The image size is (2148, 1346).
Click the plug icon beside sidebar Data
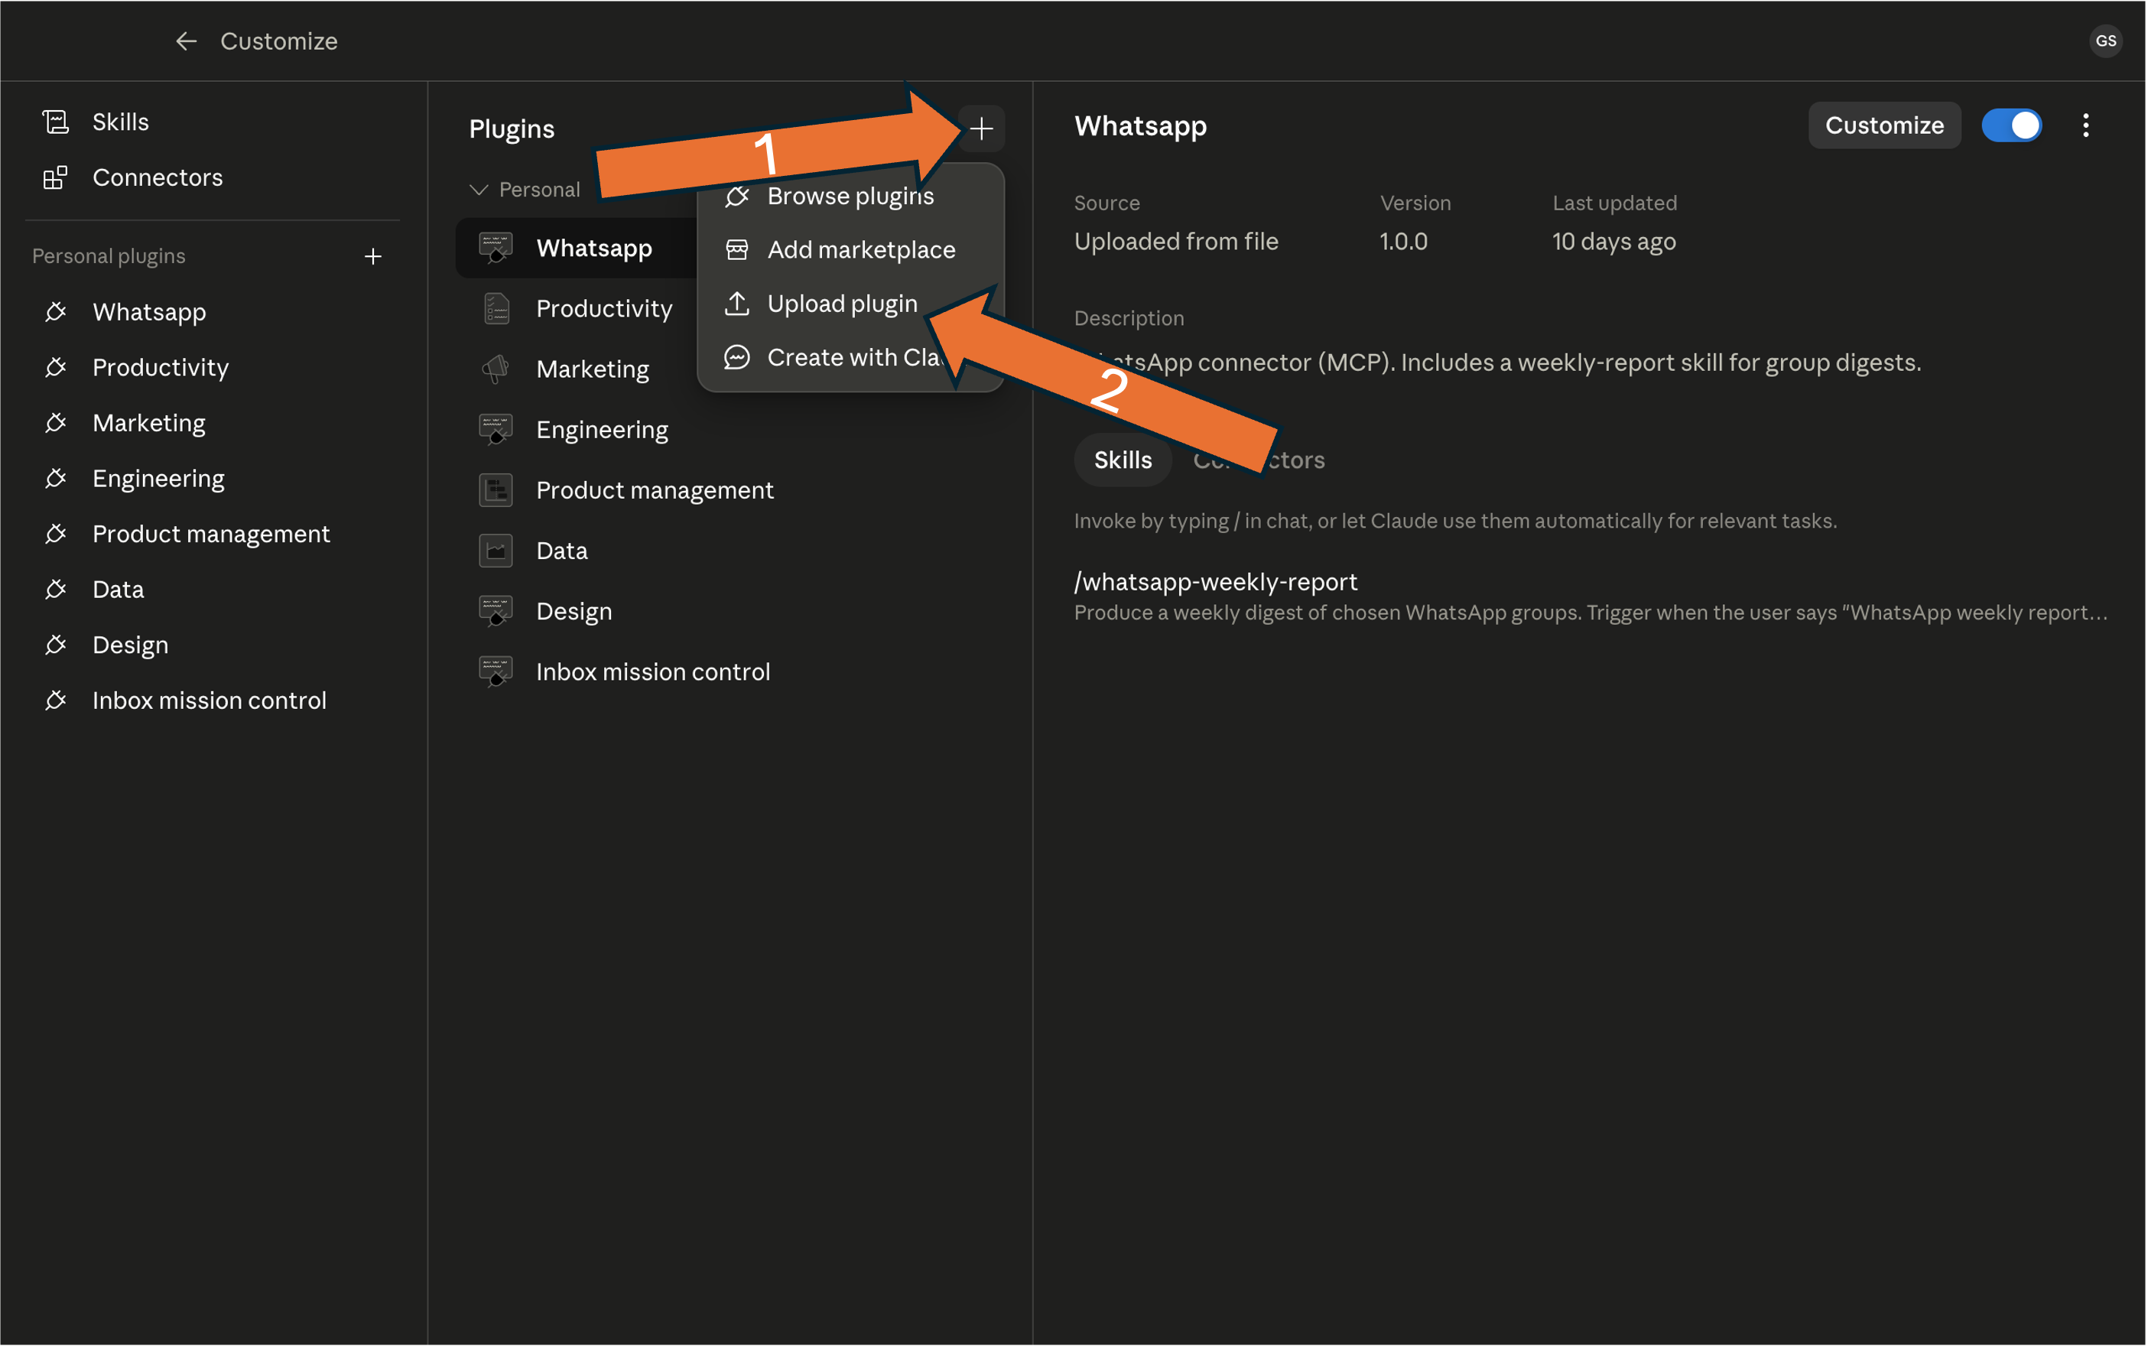coord(55,590)
